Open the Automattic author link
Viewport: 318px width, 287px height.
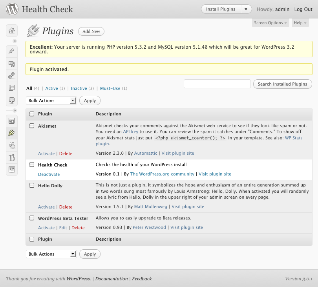point(146,153)
